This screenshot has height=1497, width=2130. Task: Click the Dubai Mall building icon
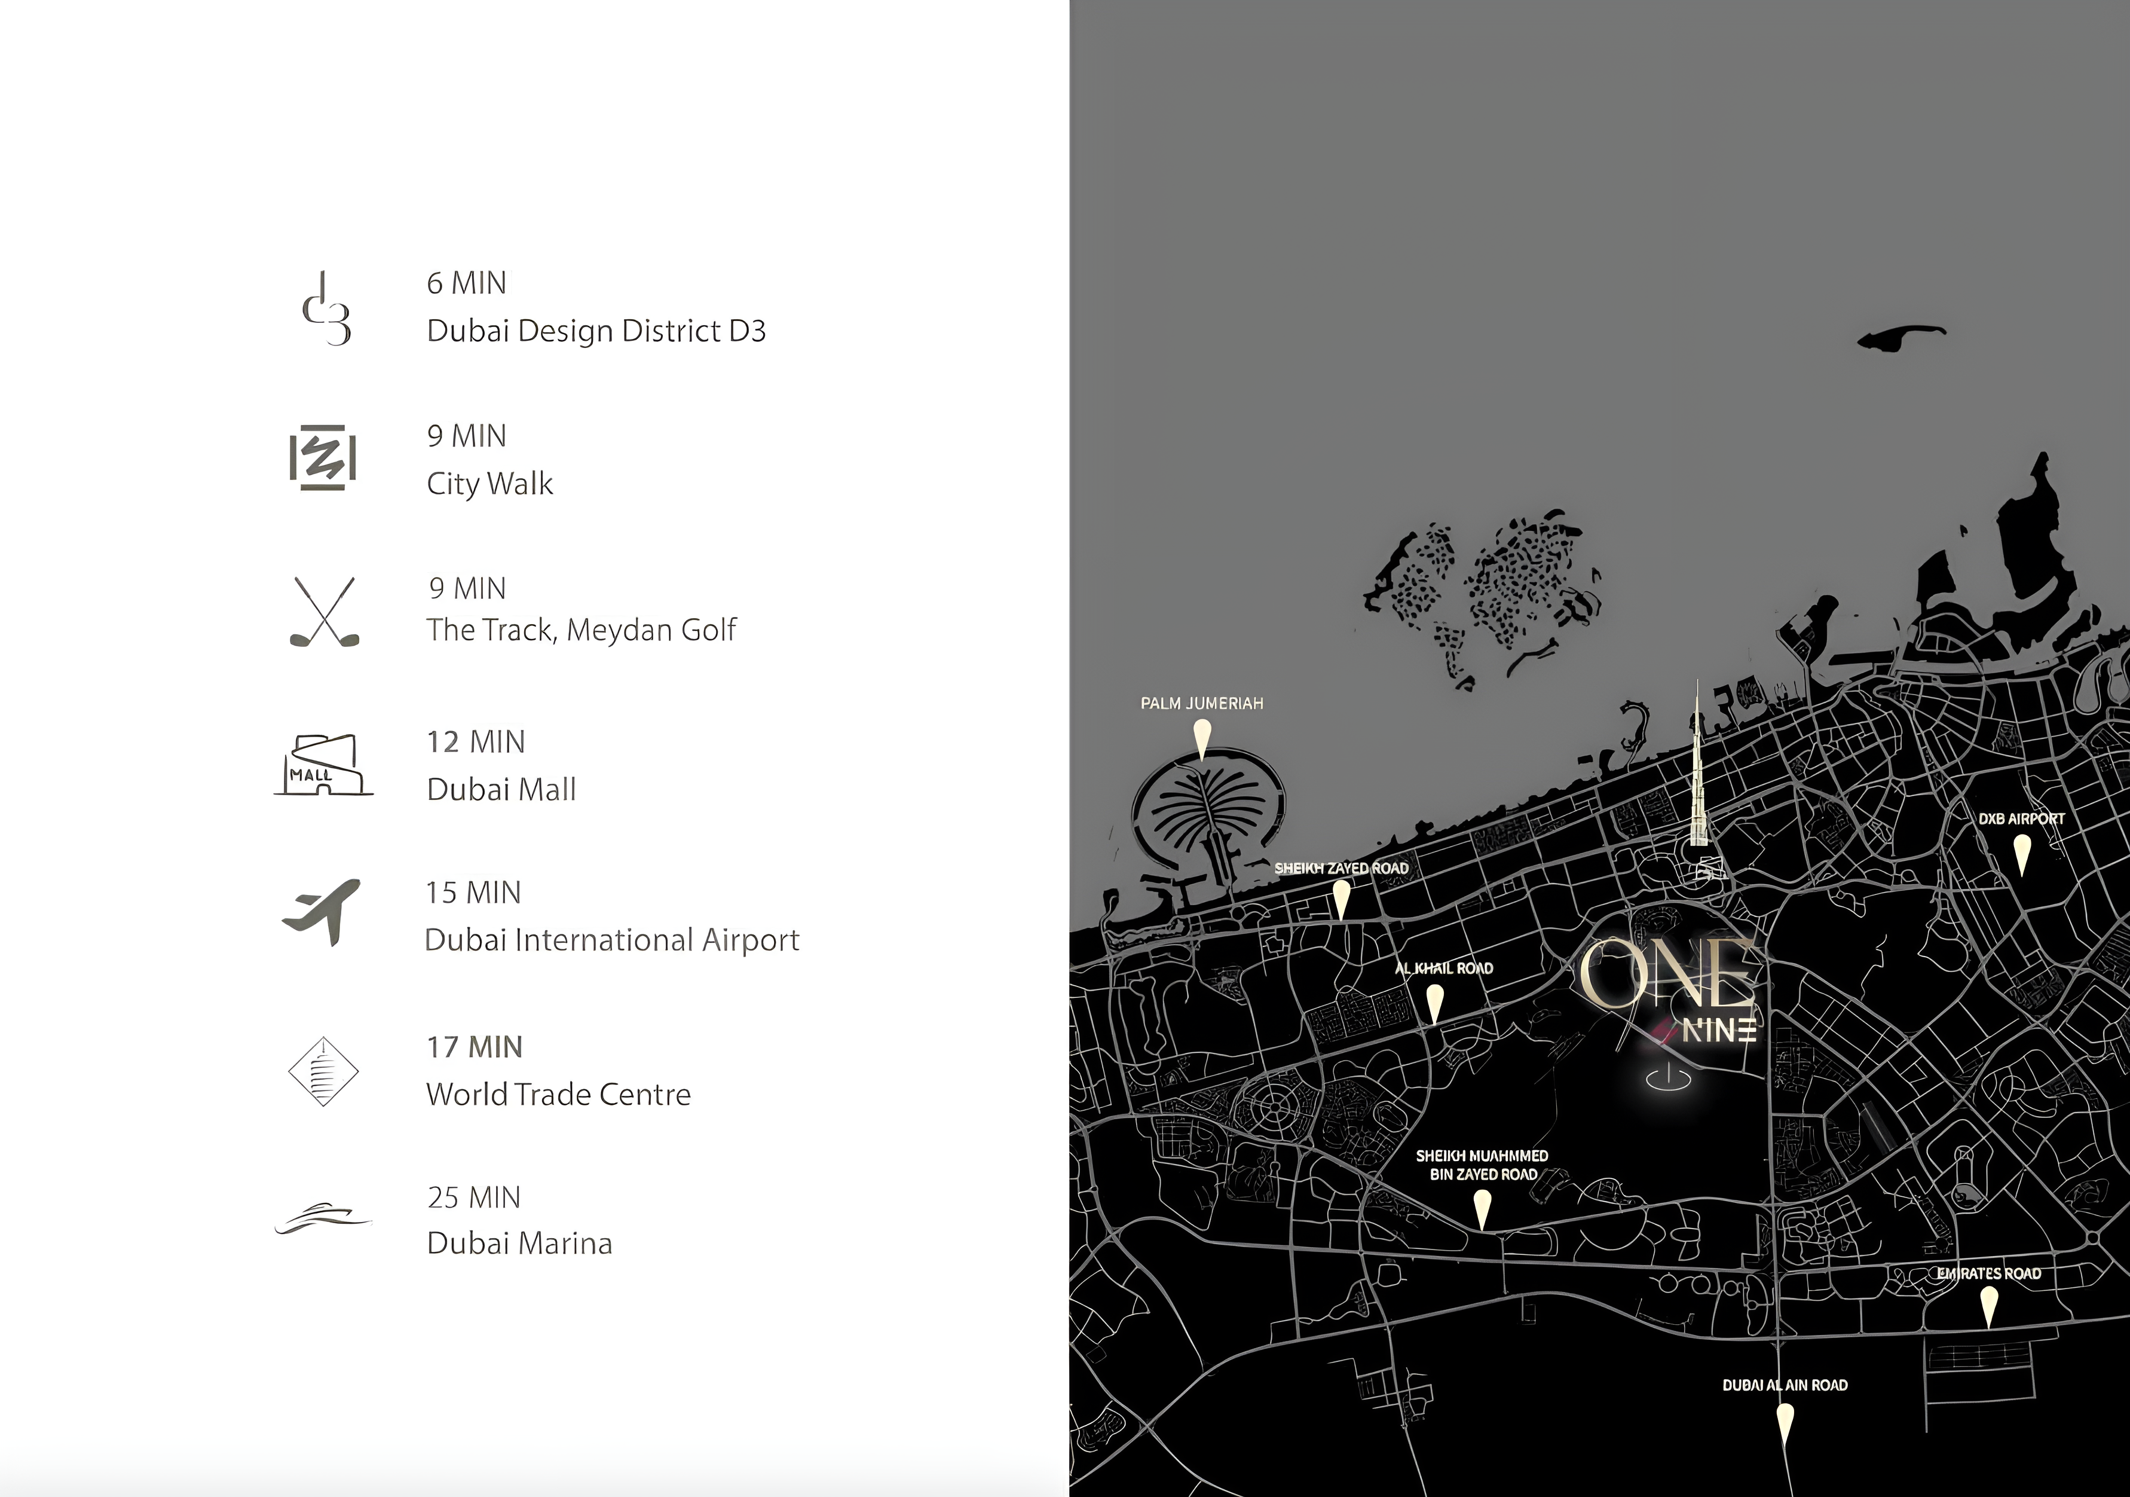(323, 766)
